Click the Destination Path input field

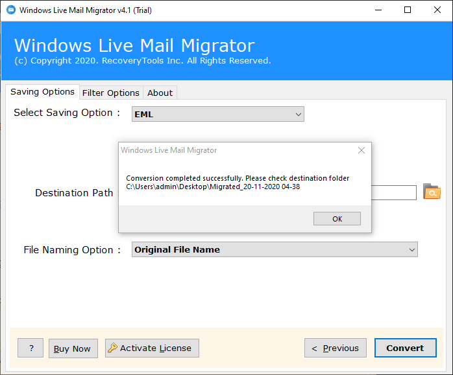pyautogui.click(x=393, y=192)
